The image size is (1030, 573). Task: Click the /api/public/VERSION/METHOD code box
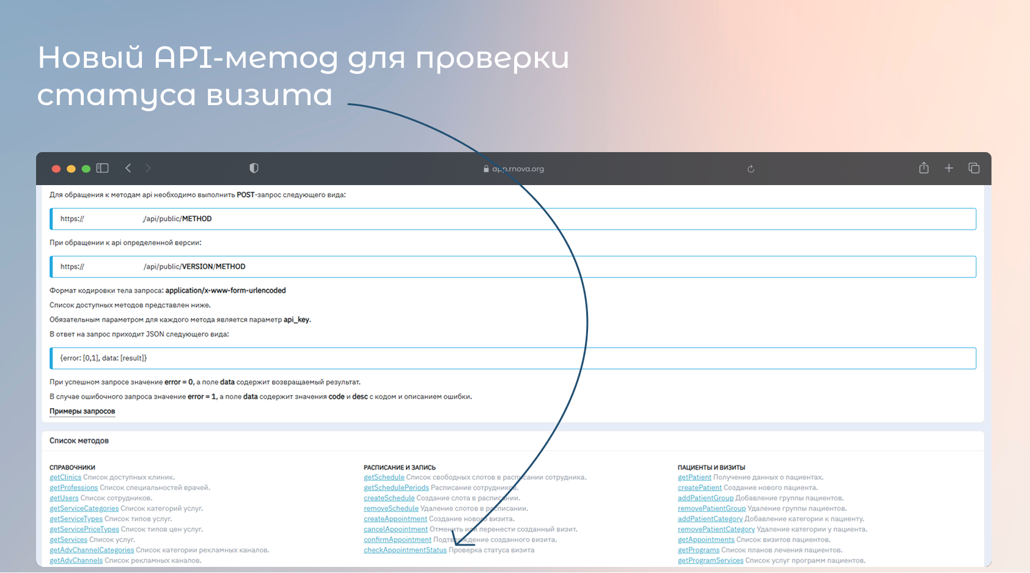513,267
